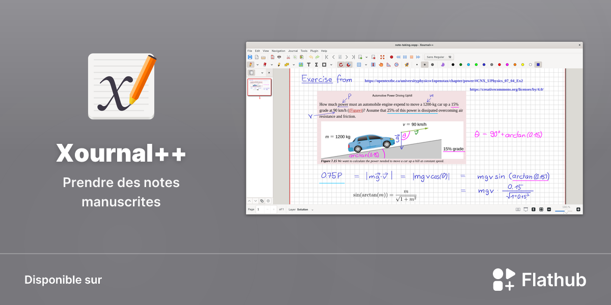The width and height of the screenshot is (611, 305).
Task: Open the Pen tool options dropdown arrow
Action: [258, 65]
